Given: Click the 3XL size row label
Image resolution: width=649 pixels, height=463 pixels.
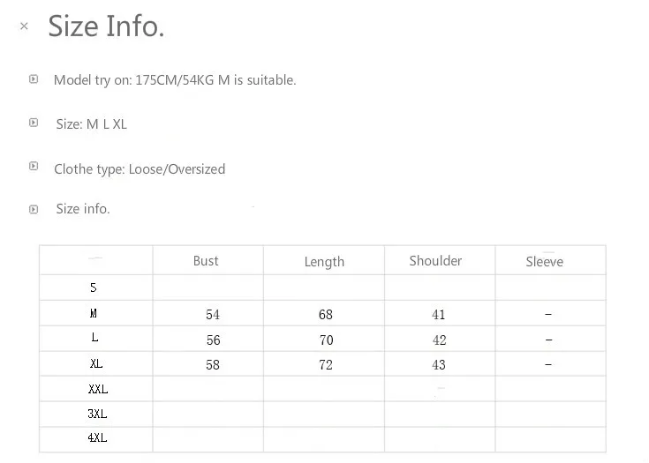Looking at the screenshot, I should click(97, 414).
